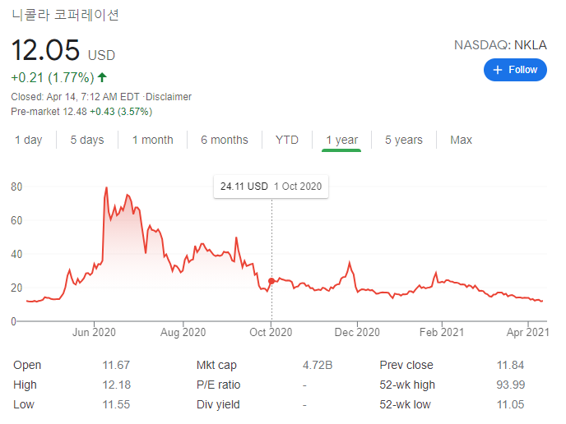Viewport: 566px width, 424px height.
Task: Click the +0.21 (1.77%) change text
Action: click(53, 77)
